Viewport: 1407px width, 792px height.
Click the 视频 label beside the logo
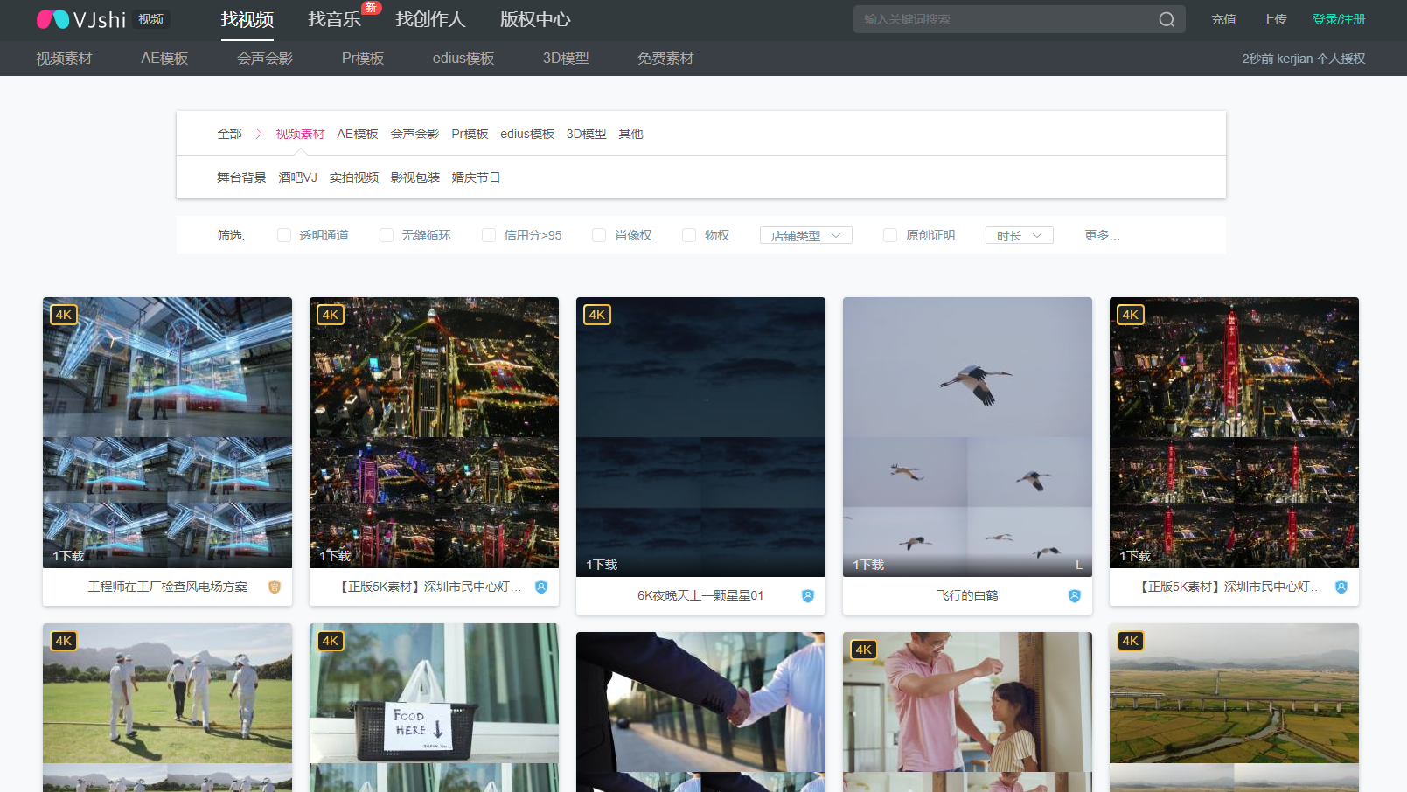click(x=149, y=18)
